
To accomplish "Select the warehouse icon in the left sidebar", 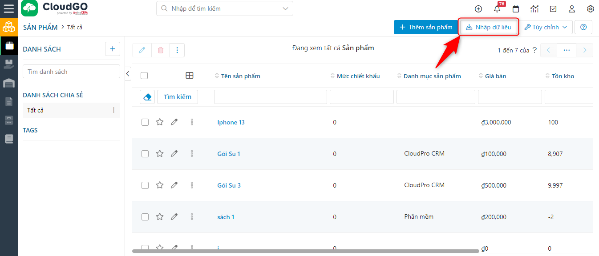I will [9, 83].
